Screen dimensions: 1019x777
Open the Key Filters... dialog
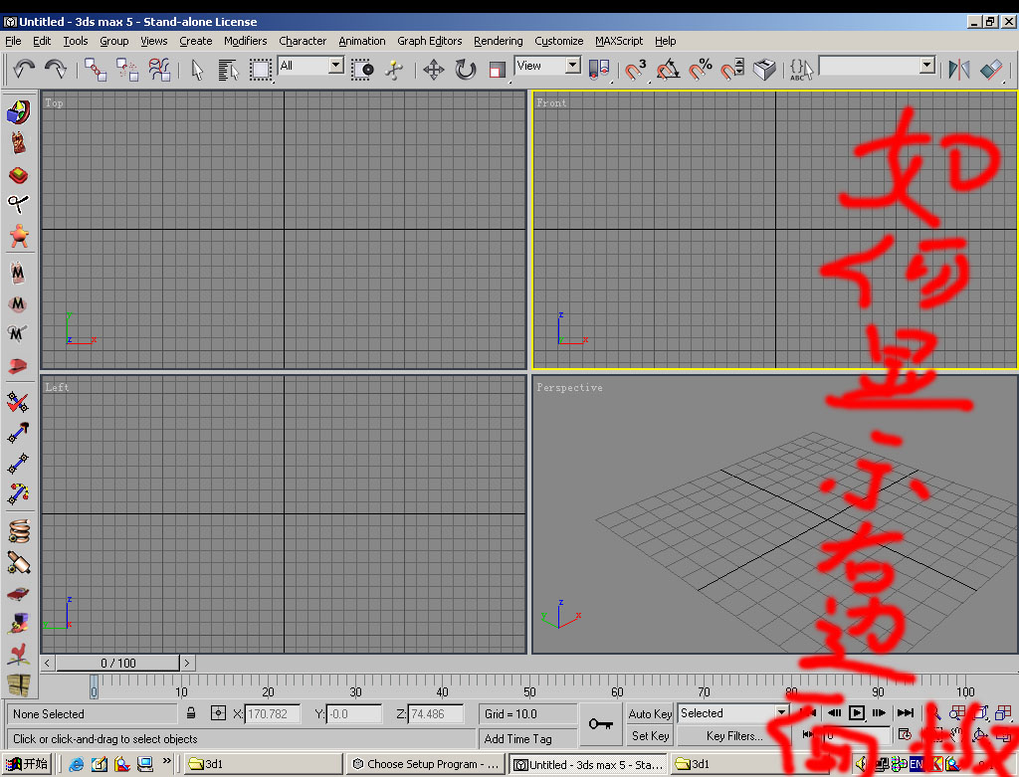pos(734,736)
